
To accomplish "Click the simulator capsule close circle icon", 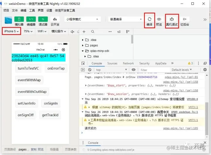I will [x=63, y=50].
